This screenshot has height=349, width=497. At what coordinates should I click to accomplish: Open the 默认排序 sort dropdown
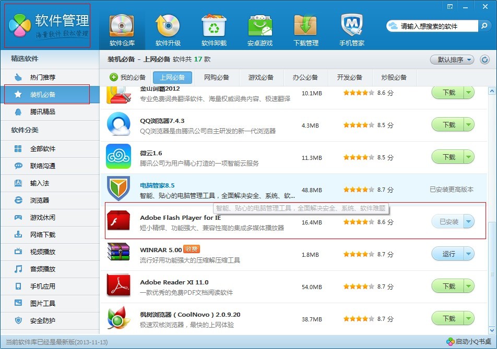tap(452, 59)
